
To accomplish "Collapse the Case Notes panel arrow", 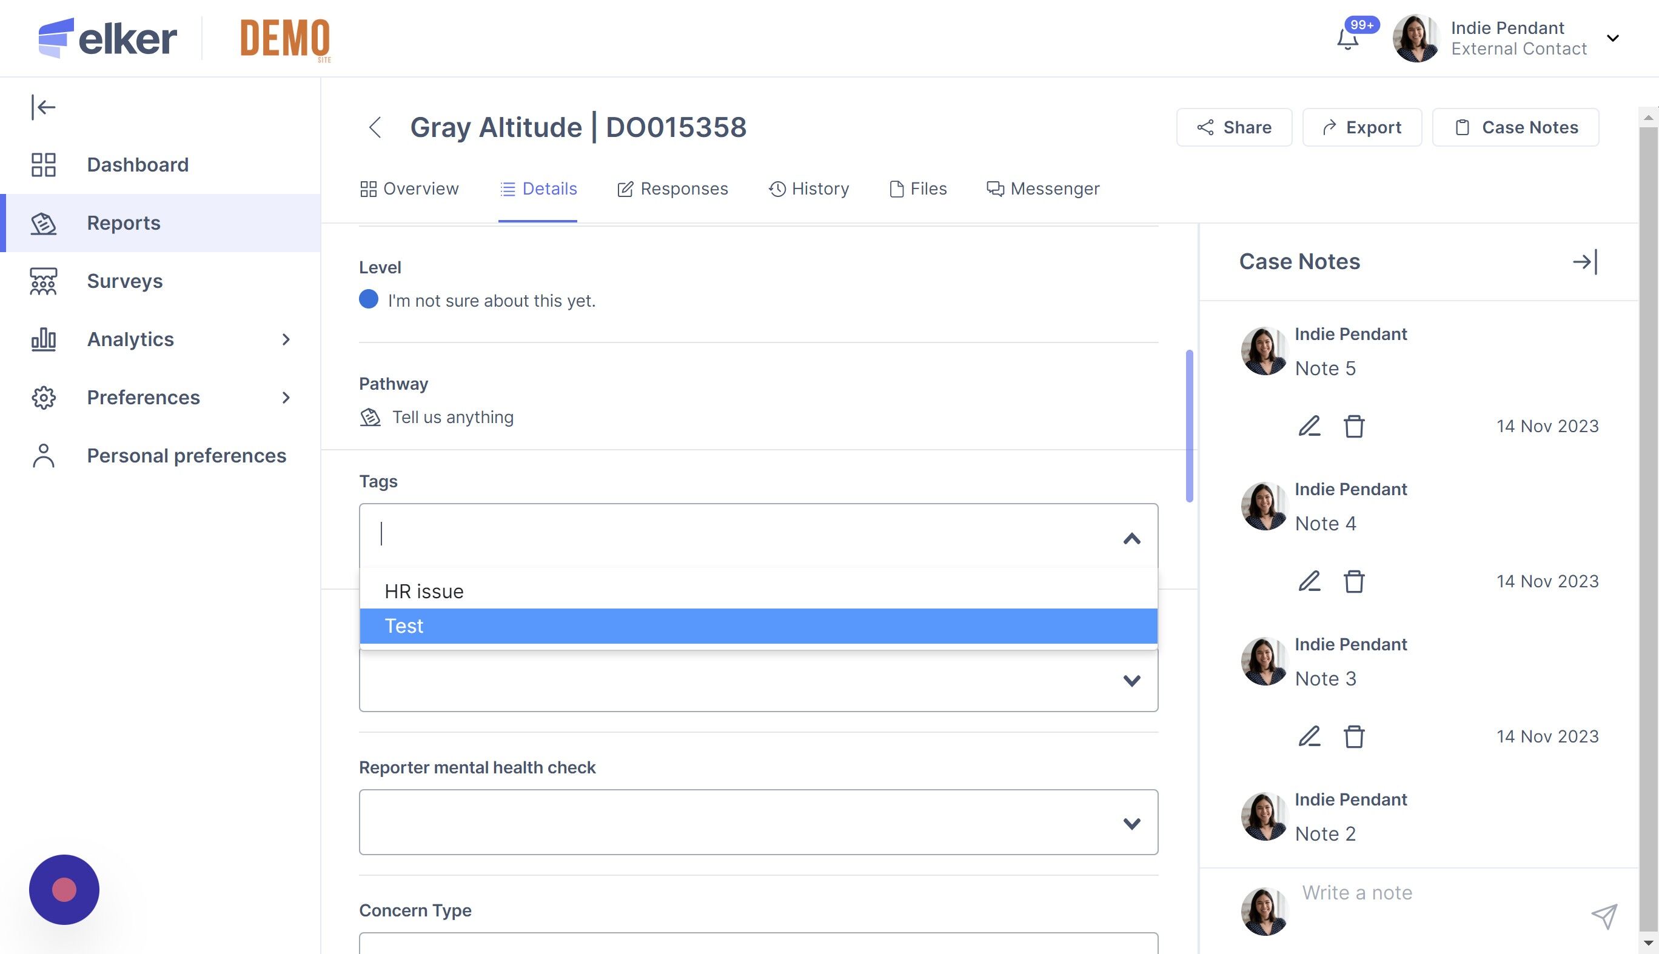I will point(1584,262).
